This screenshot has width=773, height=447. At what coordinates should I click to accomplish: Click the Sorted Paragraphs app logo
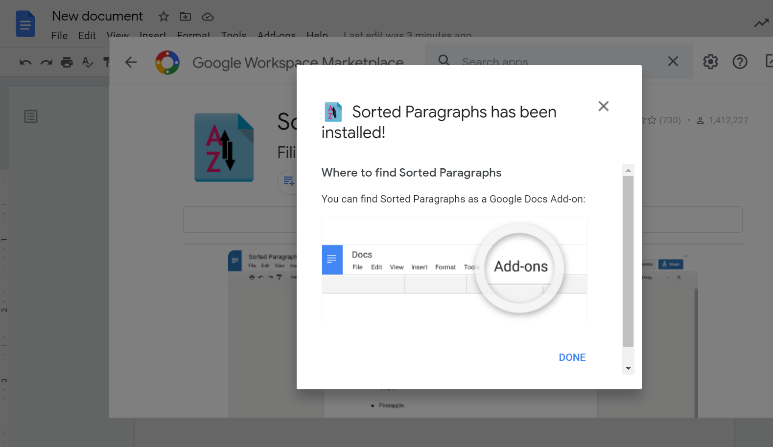coord(224,148)
